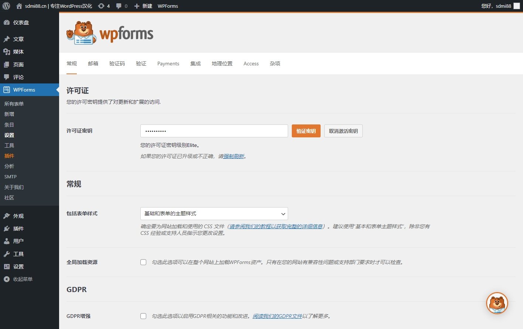Select the 媒体 media library icon
This screenshot has width=523, height=329.
(x=7, y=51)
